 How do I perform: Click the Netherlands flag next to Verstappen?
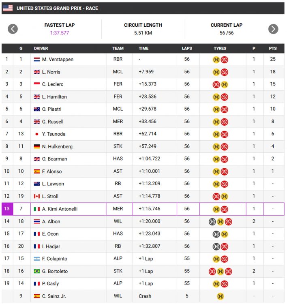[37, 60]
